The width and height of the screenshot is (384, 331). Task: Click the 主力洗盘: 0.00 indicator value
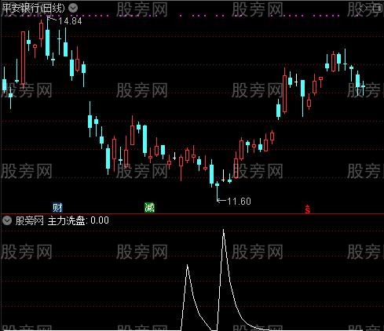79,220
